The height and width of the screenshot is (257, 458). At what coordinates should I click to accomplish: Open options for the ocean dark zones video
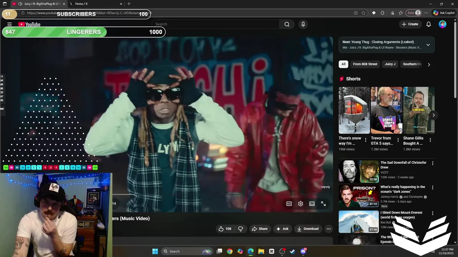tap(433, 188)
